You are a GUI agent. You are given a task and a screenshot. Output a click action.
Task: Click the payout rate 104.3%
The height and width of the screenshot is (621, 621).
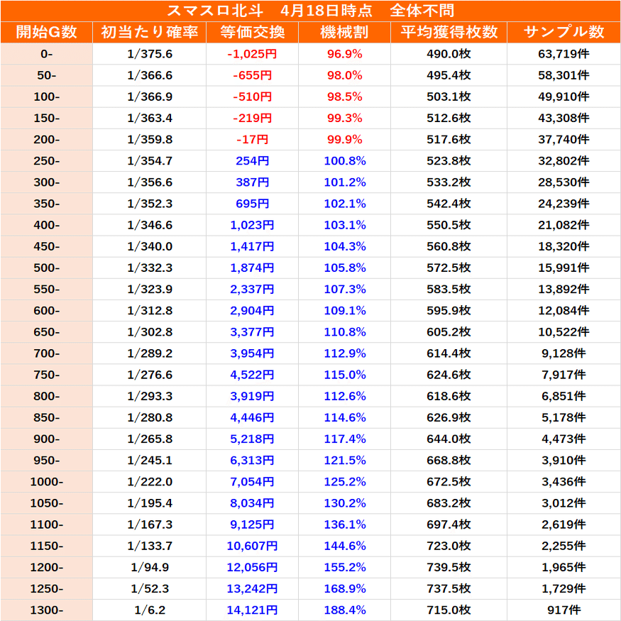point(344,246)
